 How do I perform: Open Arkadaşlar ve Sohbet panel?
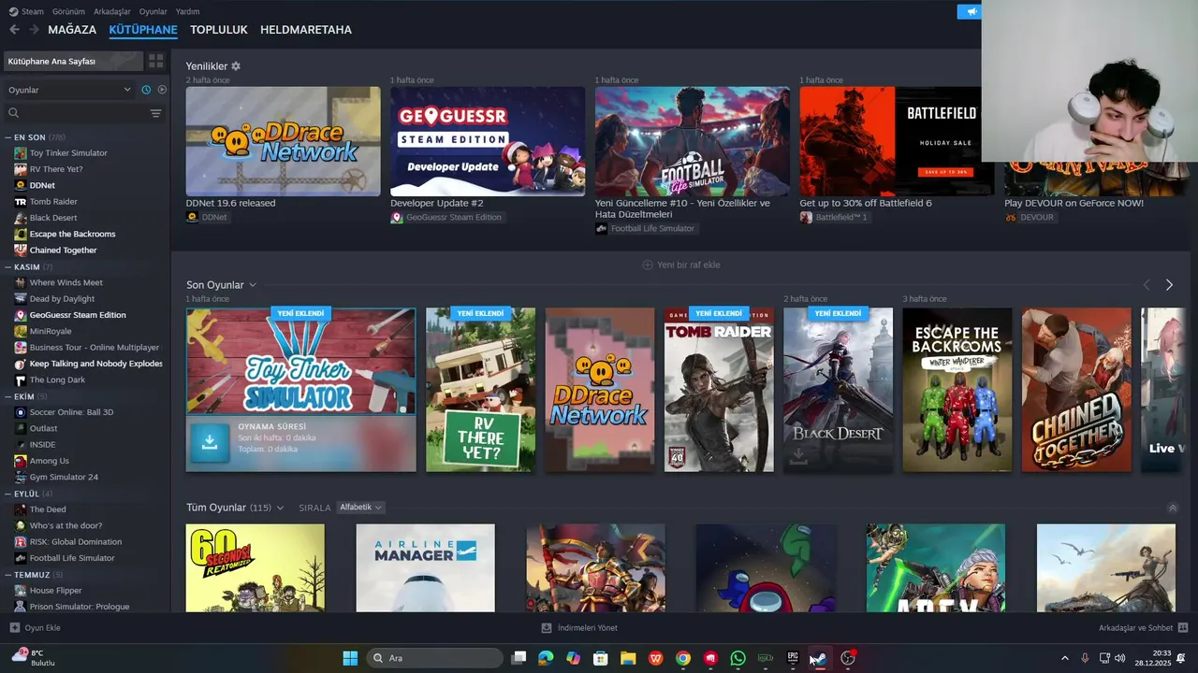pyautogui.click(x=1144, y=628)
